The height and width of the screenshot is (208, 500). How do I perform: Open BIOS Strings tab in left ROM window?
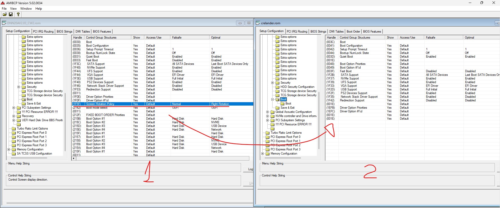tap(64, 32)
